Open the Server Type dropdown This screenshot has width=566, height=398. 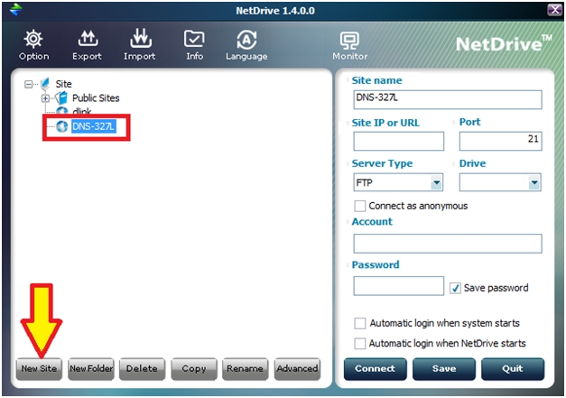tap(436, 183)
